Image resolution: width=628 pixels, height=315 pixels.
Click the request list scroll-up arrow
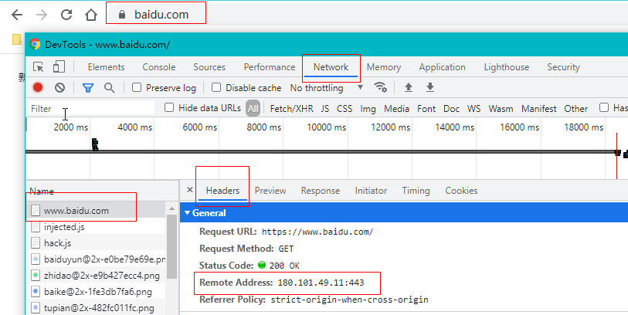pyautogui.click(x=171, y=209)
